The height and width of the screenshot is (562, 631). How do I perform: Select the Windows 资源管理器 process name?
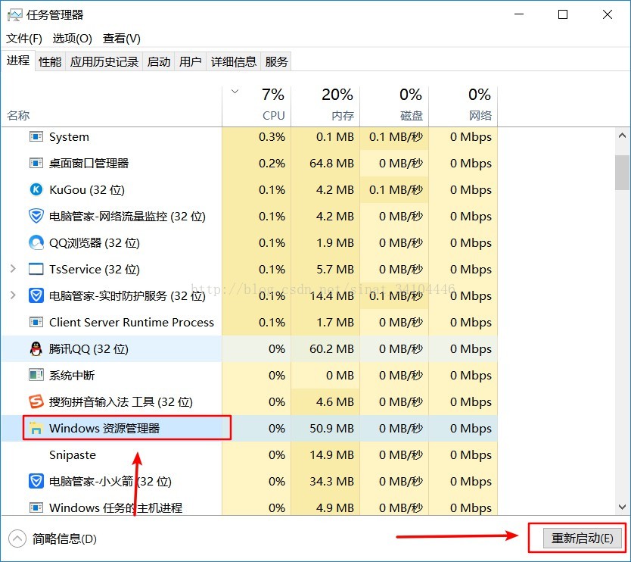pos(104,428)
